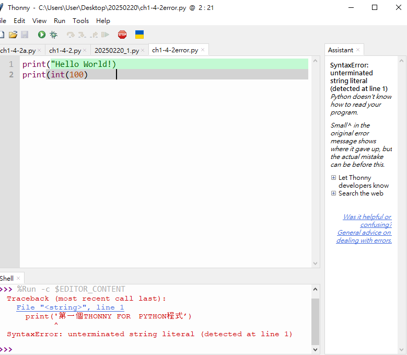Click the Debug current script bug icon

pyautogui.click(x=53, y=35)
